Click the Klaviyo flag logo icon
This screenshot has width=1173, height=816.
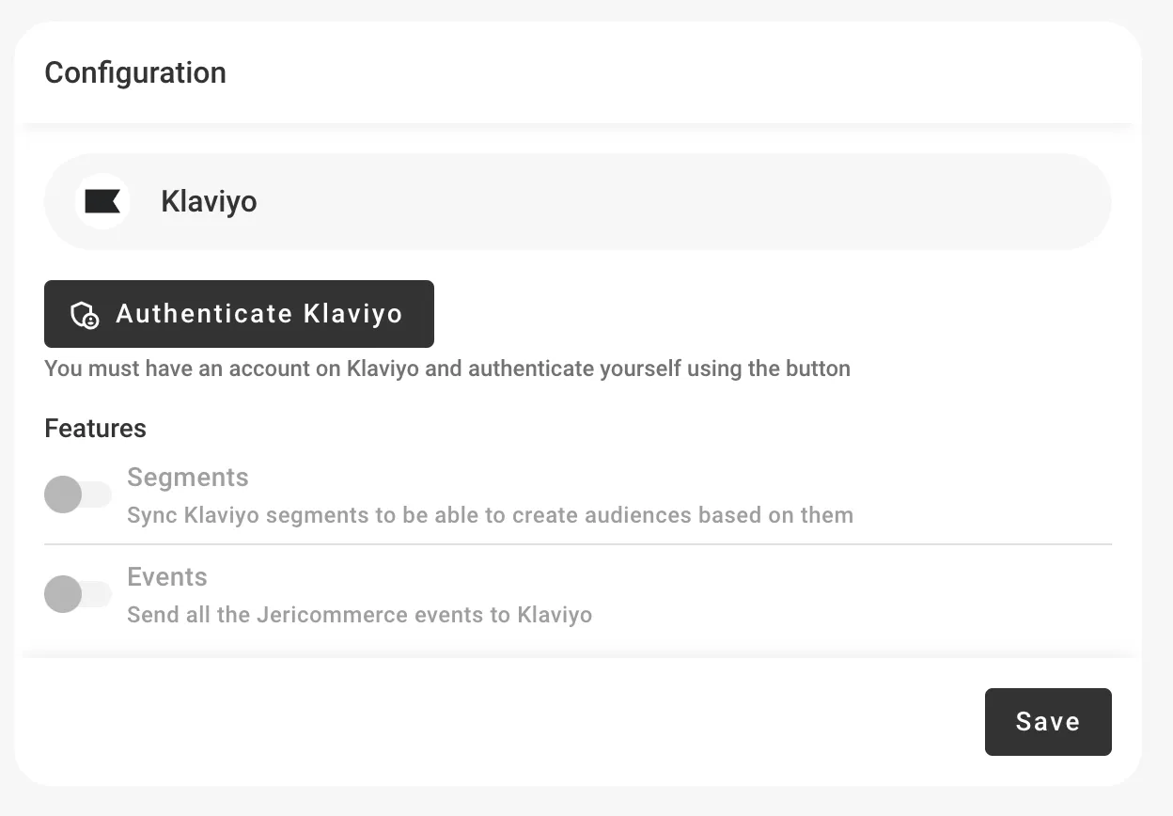(102, 201)
